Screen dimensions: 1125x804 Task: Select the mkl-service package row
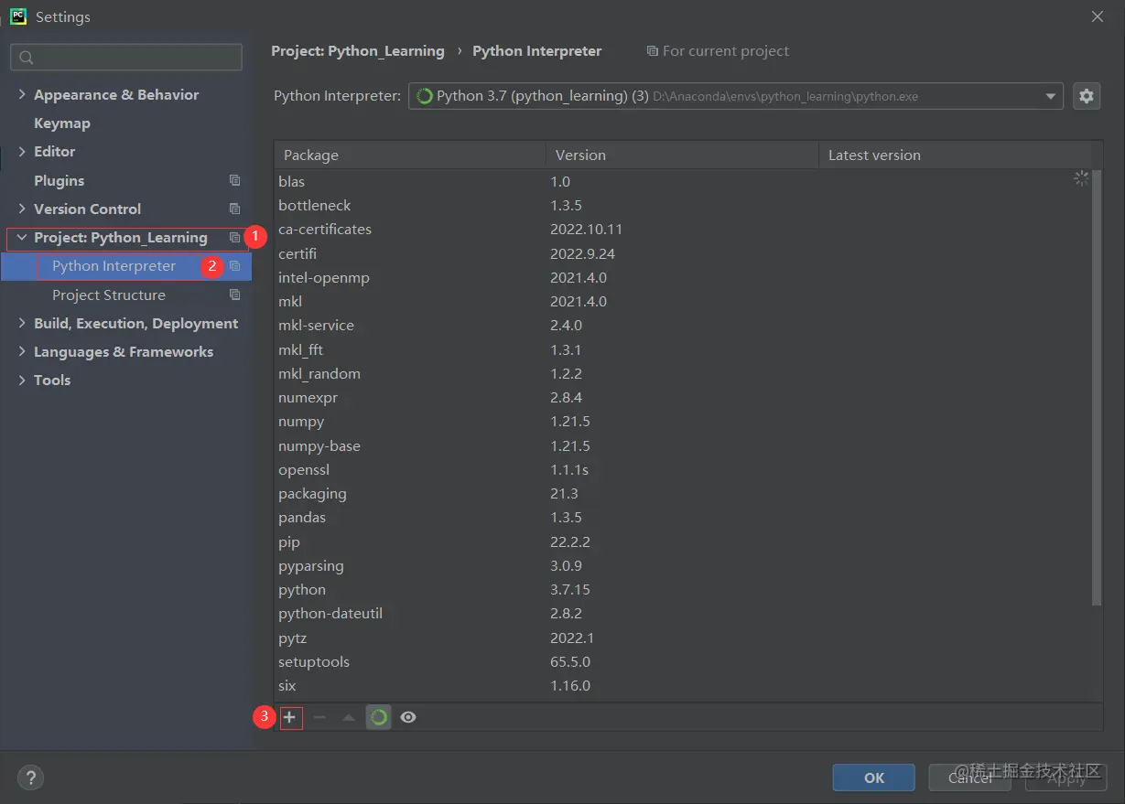click(683, 325)
